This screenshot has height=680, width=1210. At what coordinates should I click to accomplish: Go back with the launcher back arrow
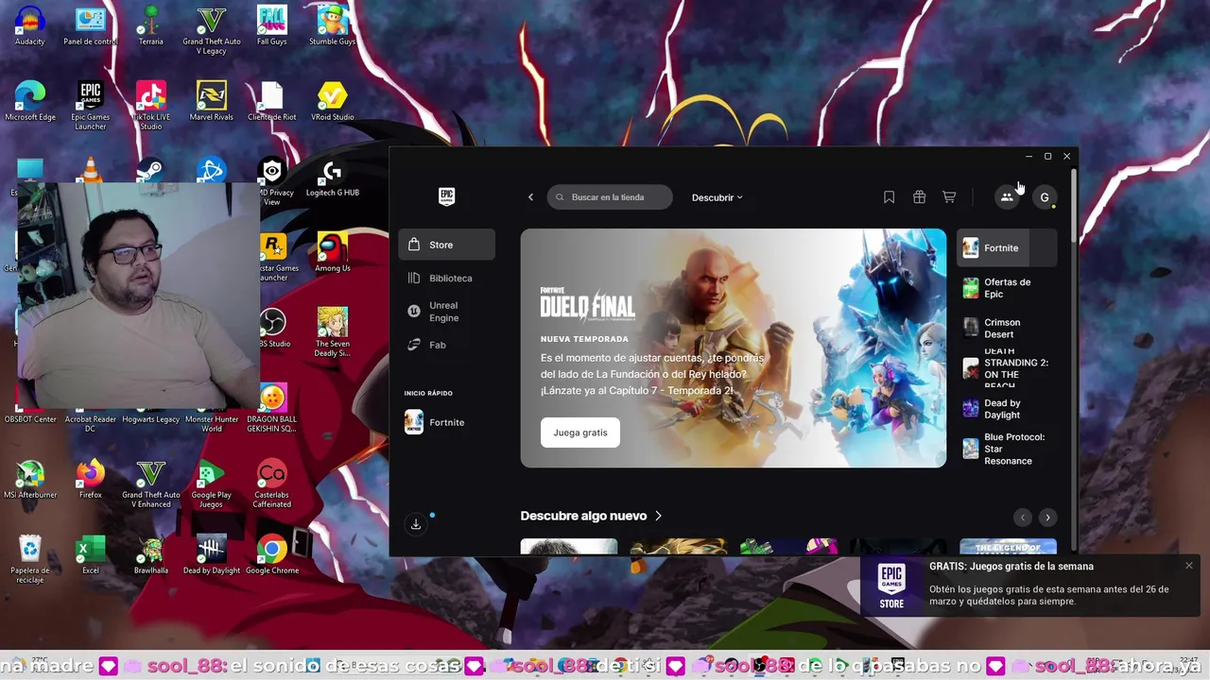(x=530, y=197)
